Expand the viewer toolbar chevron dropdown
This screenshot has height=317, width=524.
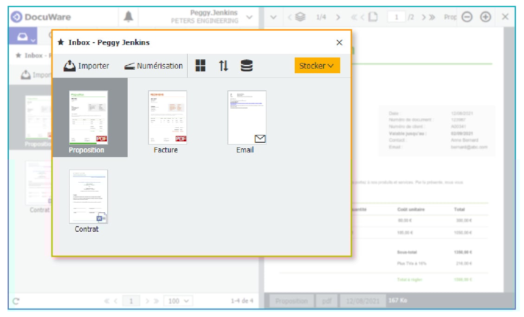point(273,17)
